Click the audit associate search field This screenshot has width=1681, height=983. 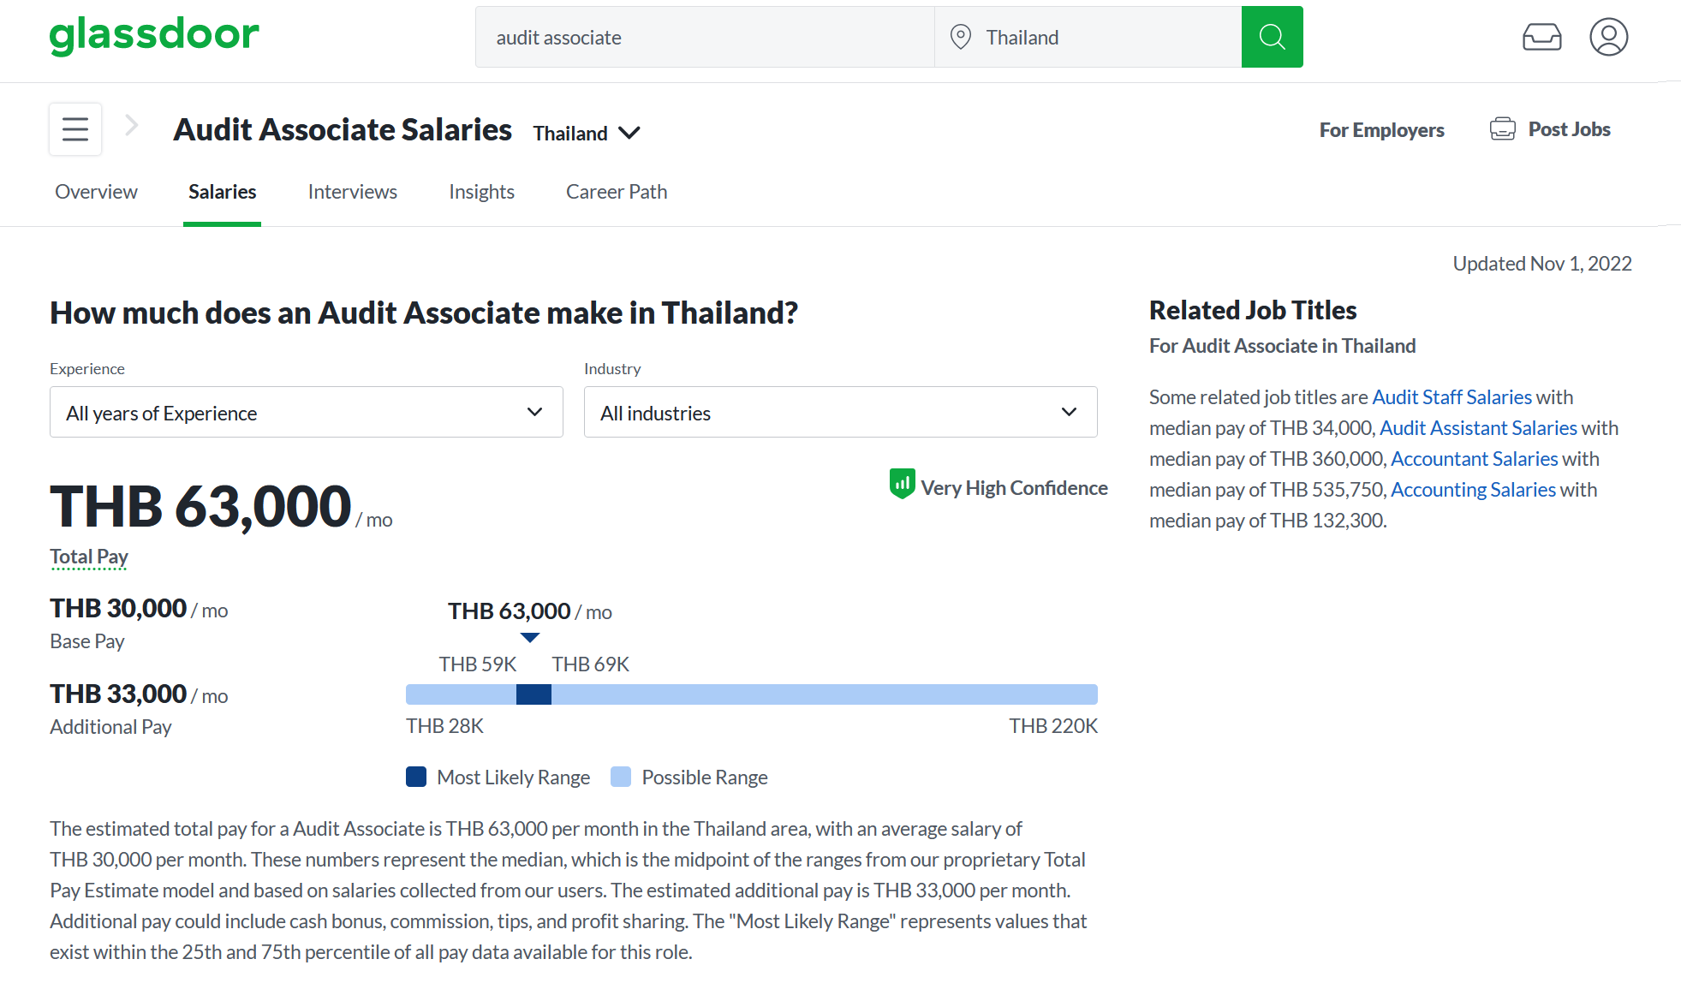(704, 37)
